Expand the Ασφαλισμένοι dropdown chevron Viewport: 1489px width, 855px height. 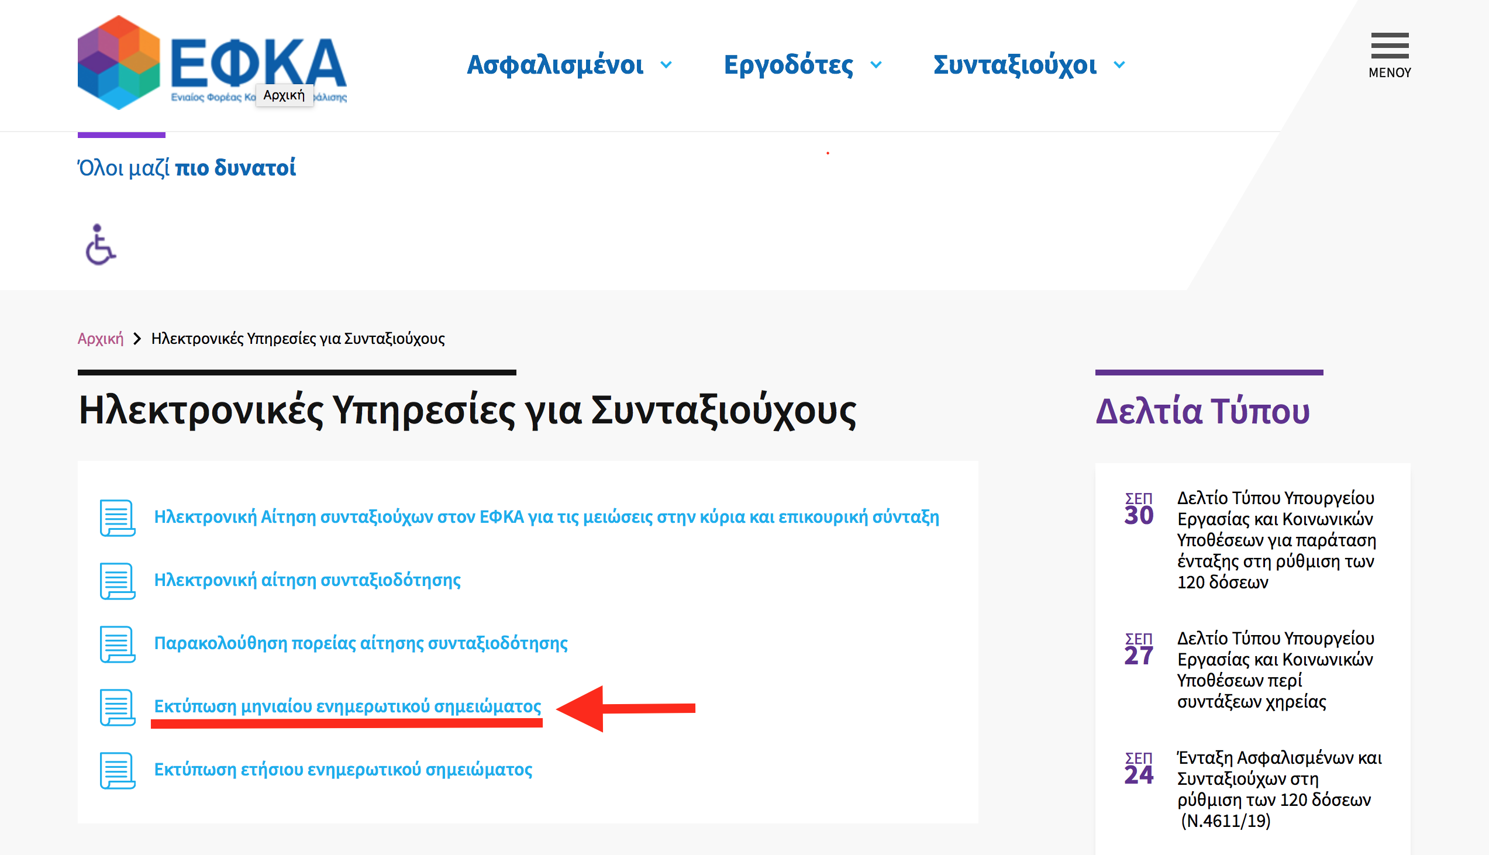click(666, 64)
